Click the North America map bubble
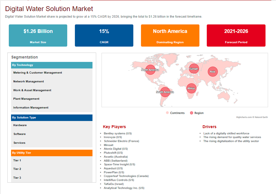The image size is (276, 194). coord(150,70)
